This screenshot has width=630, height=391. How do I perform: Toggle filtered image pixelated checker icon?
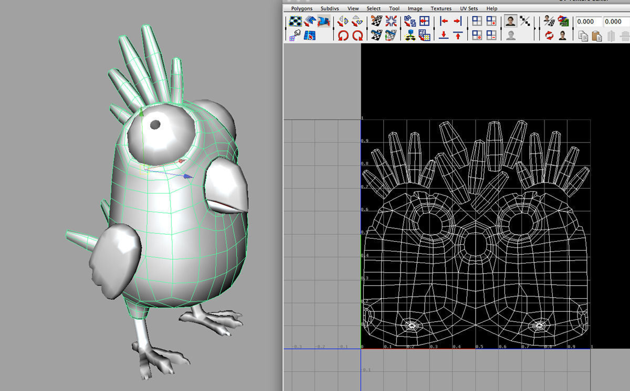point(524,21)
